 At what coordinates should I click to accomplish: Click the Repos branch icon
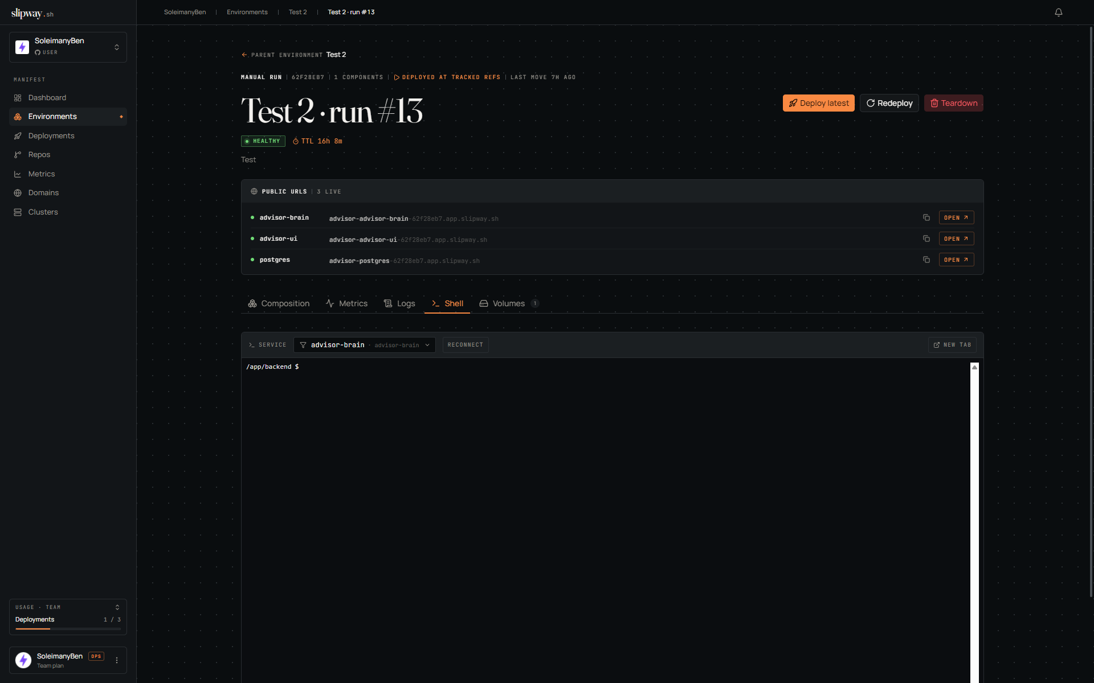(18, 155)
